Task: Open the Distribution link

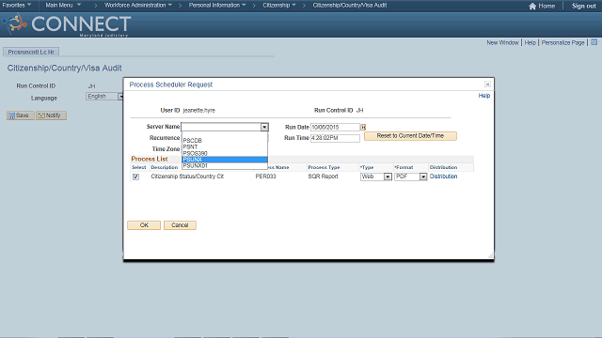Action: [443, 177]
